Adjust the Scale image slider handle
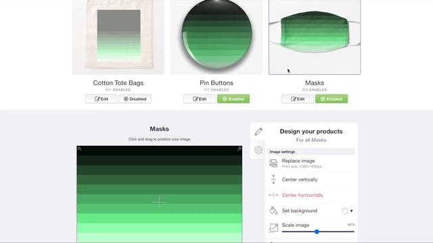 [x=317, y=232]
